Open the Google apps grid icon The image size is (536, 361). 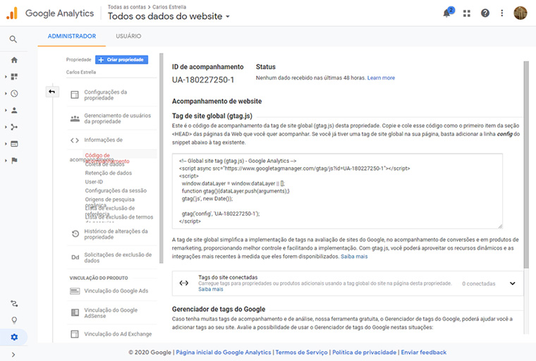467,13
